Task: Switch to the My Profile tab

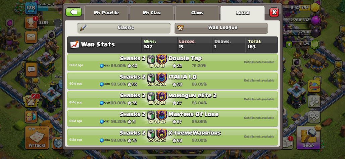Action: [106, 13]
